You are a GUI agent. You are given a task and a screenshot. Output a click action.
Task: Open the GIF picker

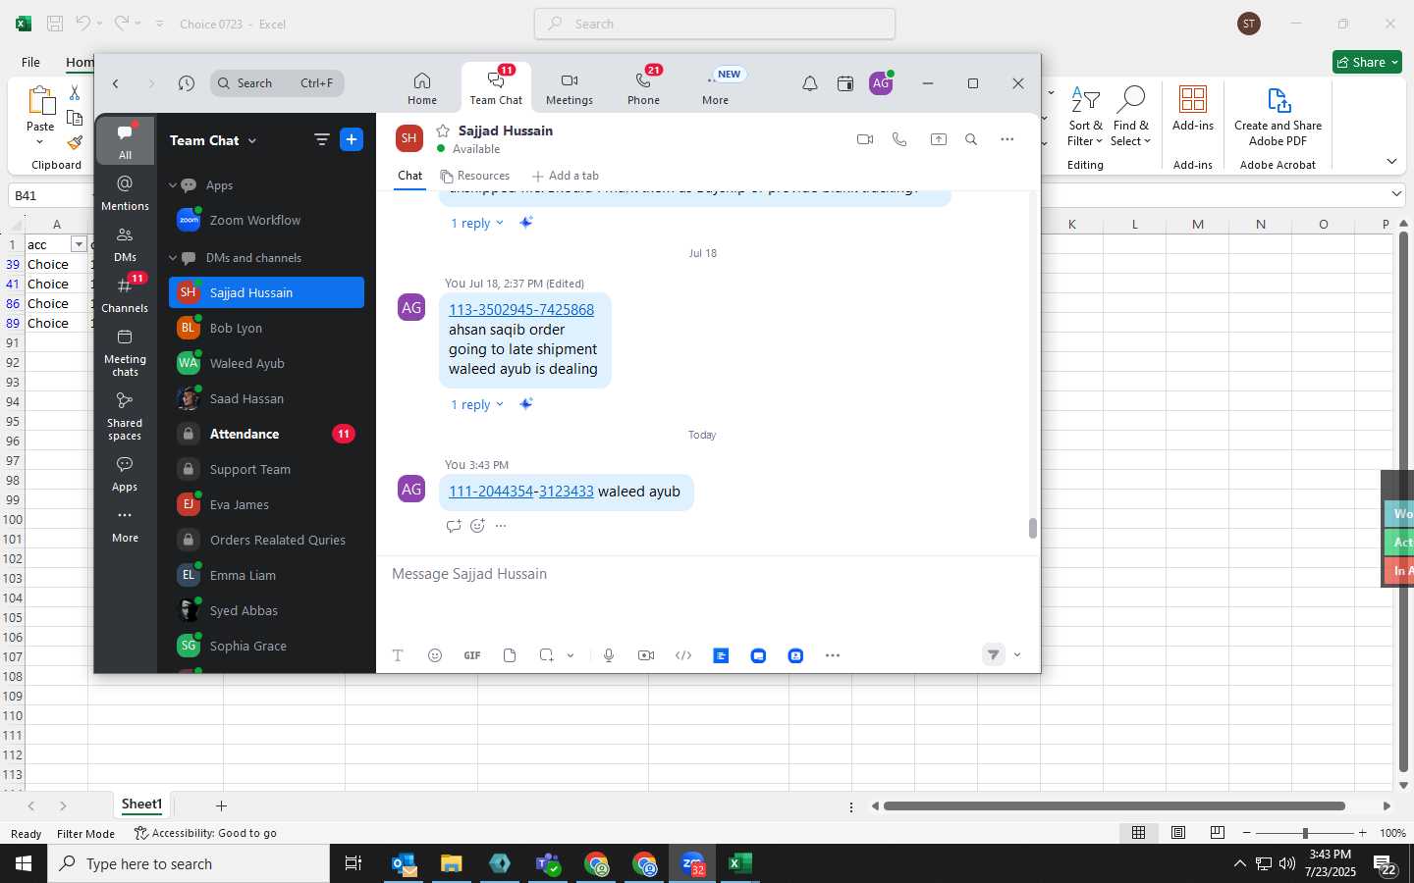click(472, 655)
